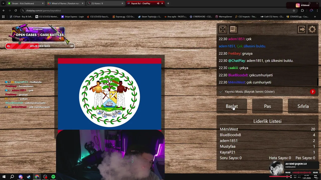Viewport: 321px width, 180px height.
Task: Click the site info icon in address bar
Action: (23, 10)
